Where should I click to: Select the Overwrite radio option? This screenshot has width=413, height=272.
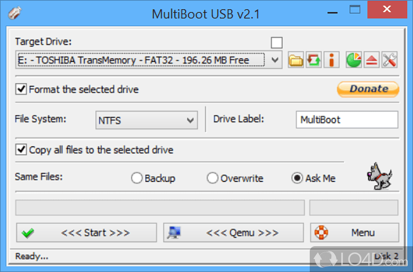pos(235,178)
